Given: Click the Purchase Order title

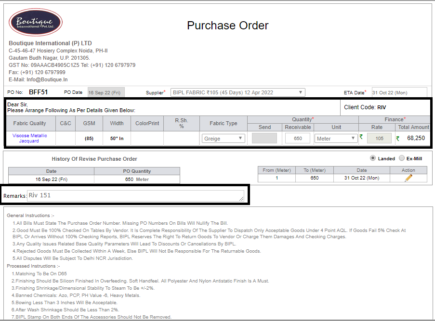Looking at the screenshot, I should click(x=227, y=26).
